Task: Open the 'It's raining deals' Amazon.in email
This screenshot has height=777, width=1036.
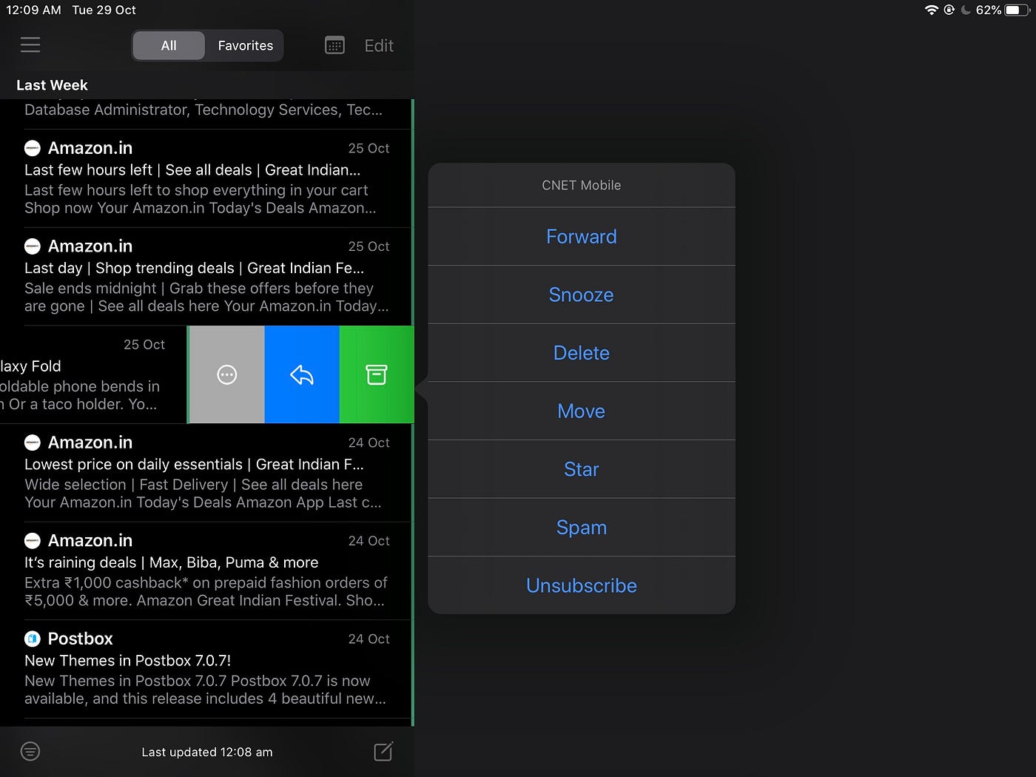Action: click(x=206, y=571)
